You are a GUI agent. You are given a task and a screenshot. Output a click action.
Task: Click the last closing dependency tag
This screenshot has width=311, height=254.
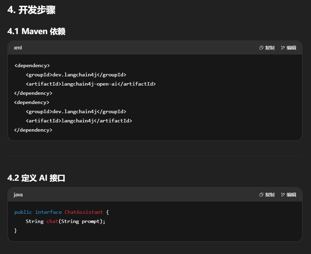coord(33,130)
